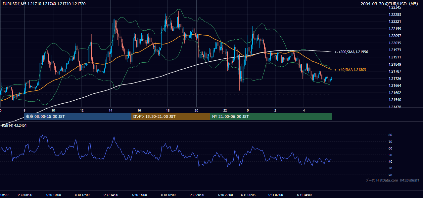Image resolution: width=423 pixels, height=198 pixels.
Task: Click price axis value 1.21478
Action: click(x=395, y=107)
